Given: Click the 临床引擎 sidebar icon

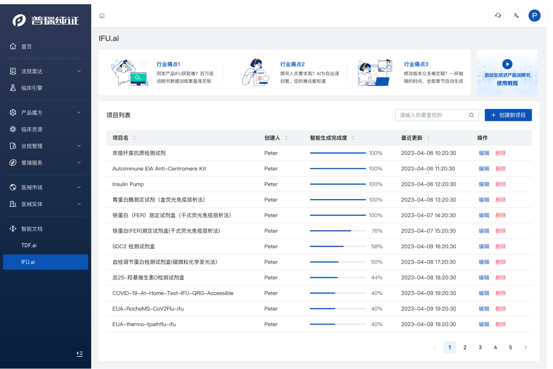Looking at the screenshot, I should tap(13, 88).
